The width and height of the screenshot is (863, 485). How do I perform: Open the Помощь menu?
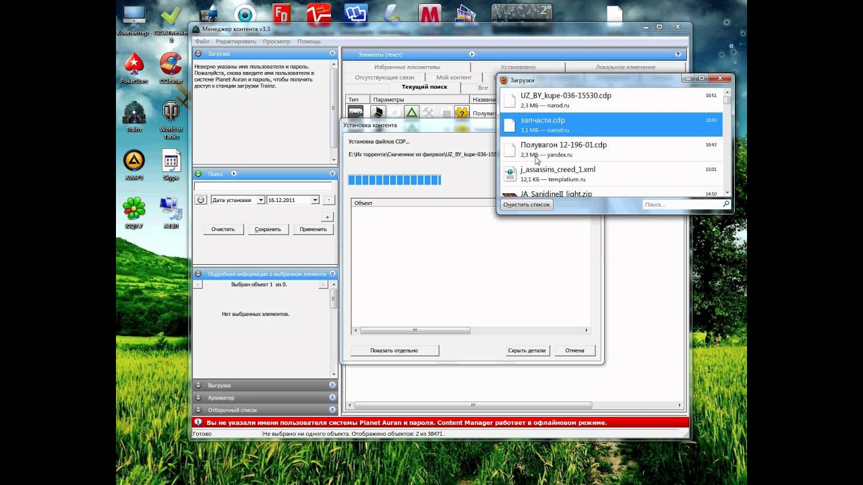click(309, 42)
